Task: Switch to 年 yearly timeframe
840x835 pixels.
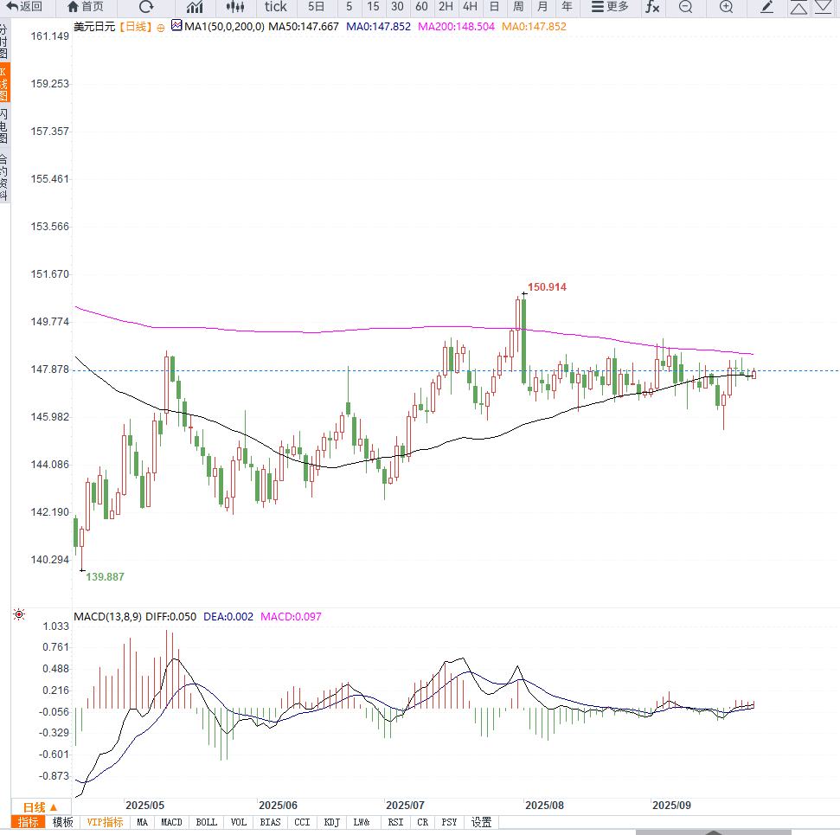Action: pos(567,6)
